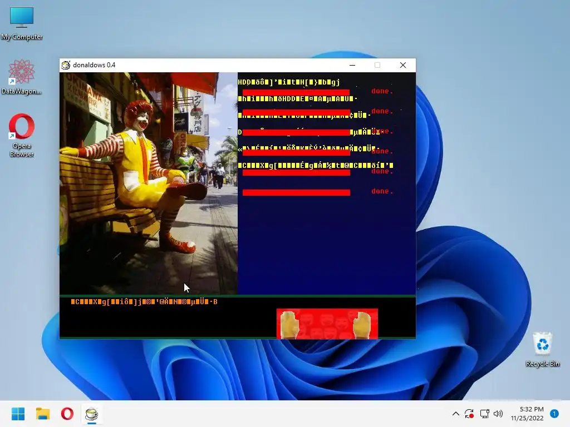Click the last 'done.' status text
570x427 pixels.
382,191
